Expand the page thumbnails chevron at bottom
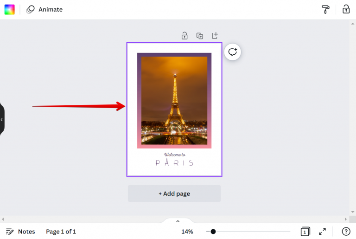The height and width of the screenshot is (239, 356). pyautogui.click(x=178, y=221)
